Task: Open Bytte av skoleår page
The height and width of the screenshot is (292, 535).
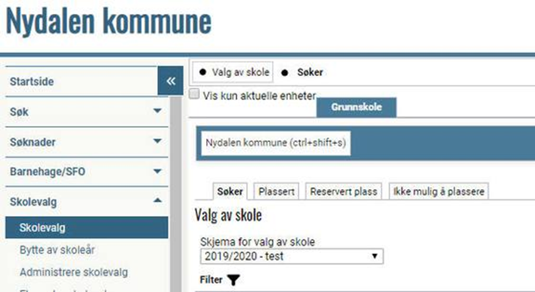Action: pos(57,250)
